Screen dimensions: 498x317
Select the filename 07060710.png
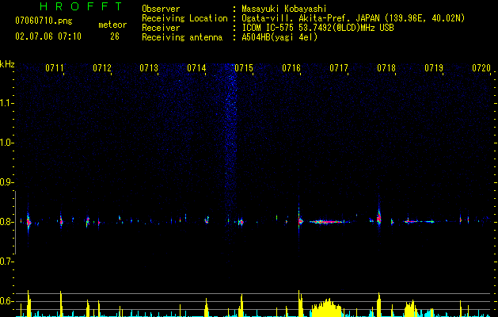44,21
